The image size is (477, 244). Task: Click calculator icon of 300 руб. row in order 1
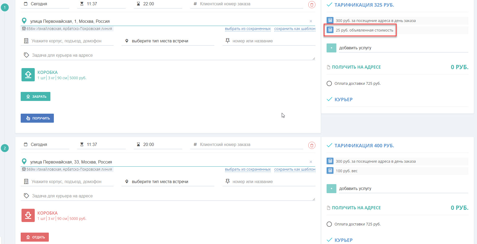[330, 20]
